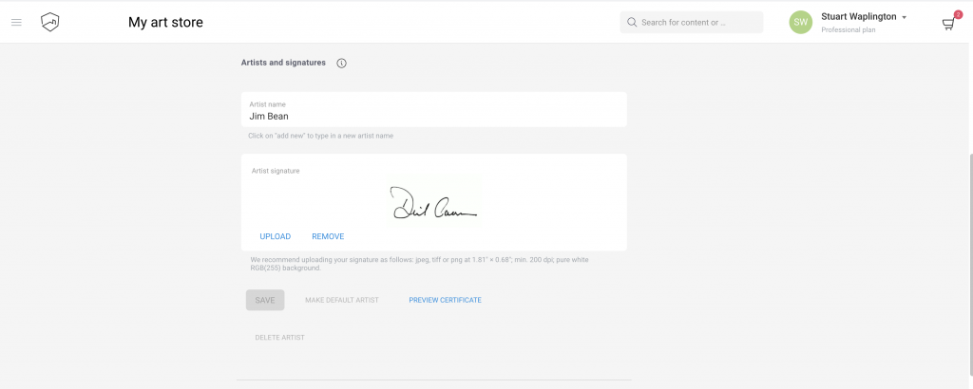Screen dimensions: 973x389
Task: Click MAKE DEFAULT ARTIST
Action: 342,300
